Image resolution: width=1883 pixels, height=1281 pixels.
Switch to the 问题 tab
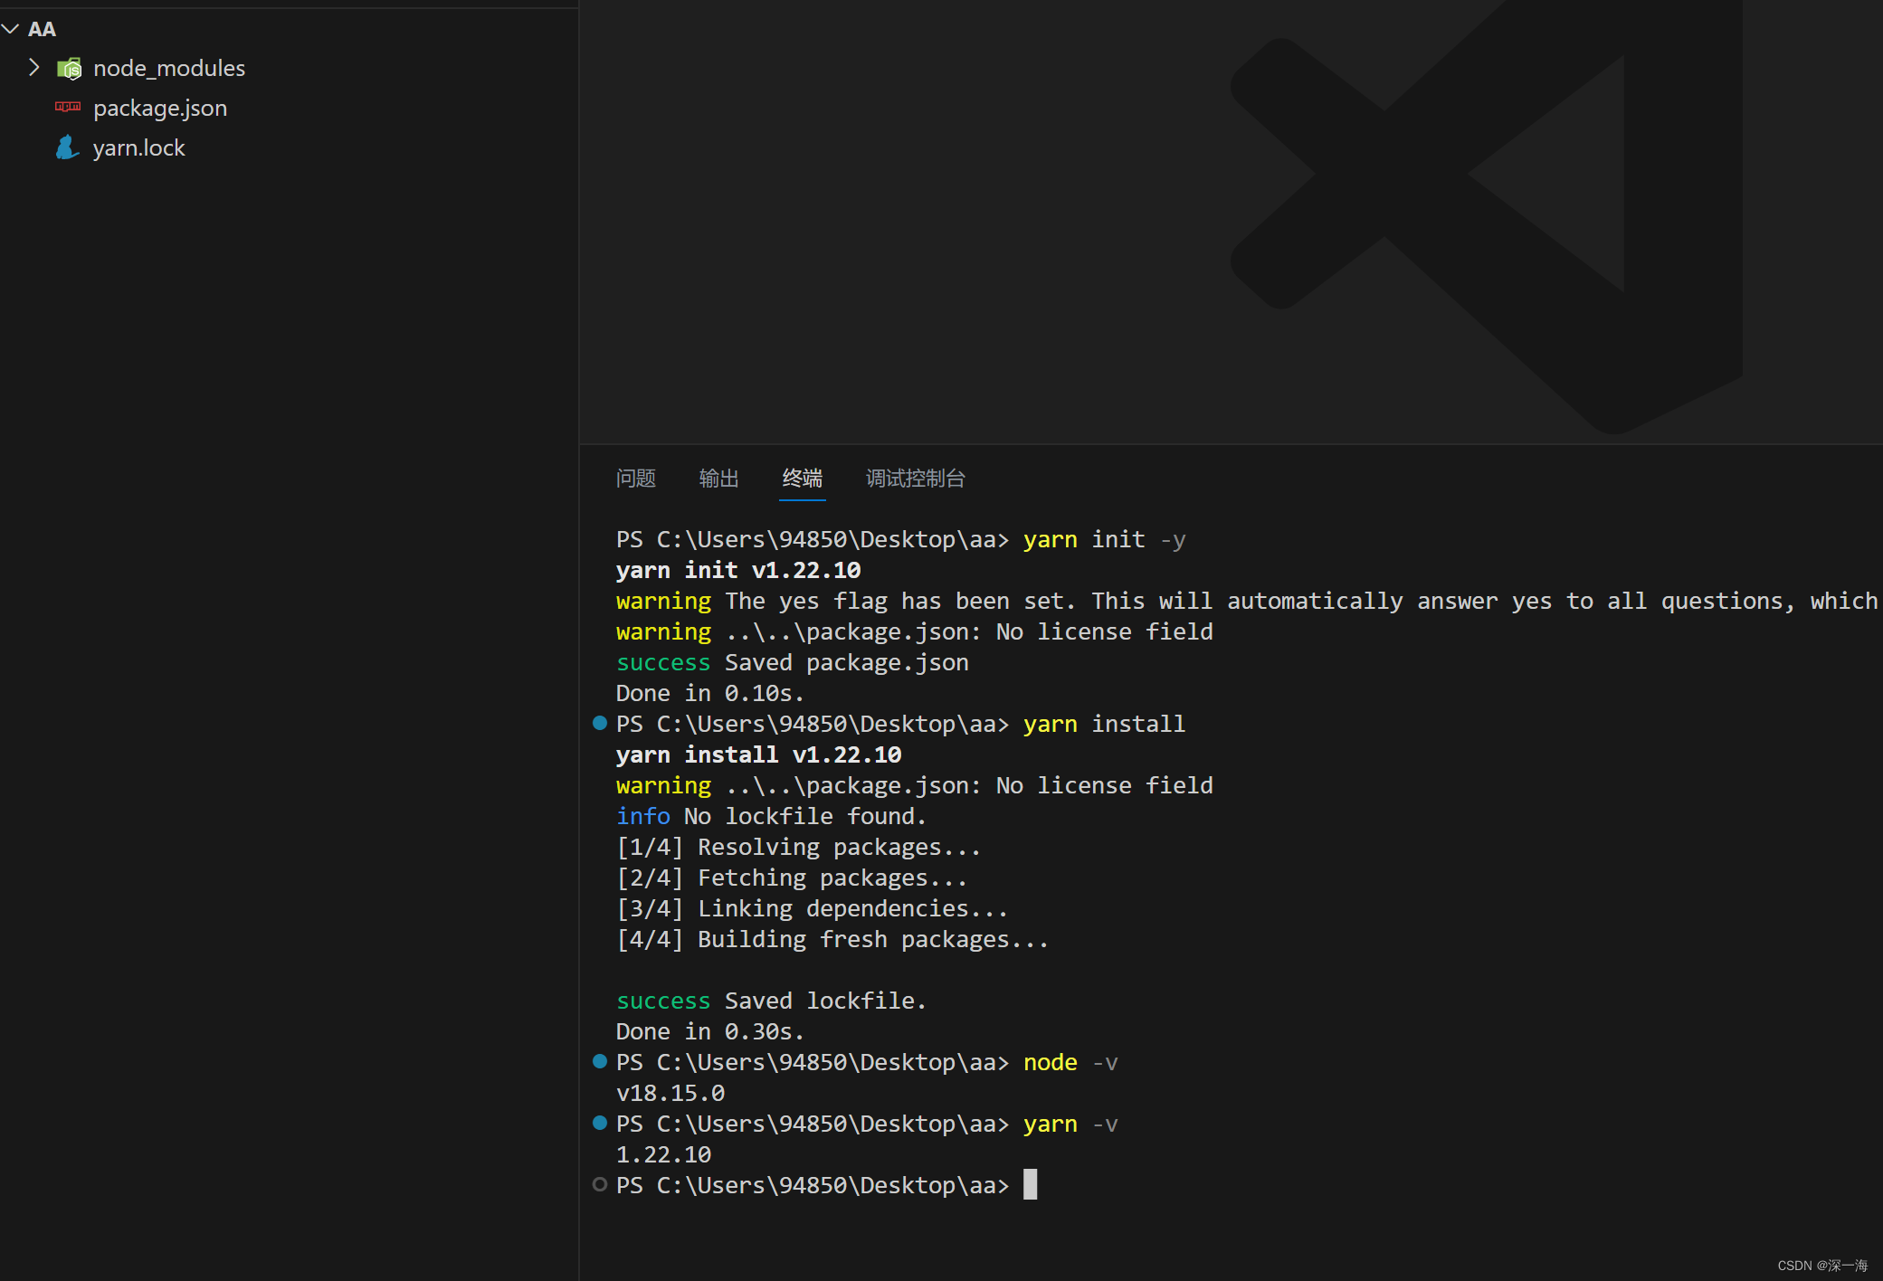click(635, 478)
